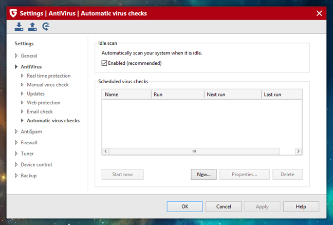This screenshot has height=225, width=333.
Task: Expand the Web protection arrow
Action: click(22, 103)
